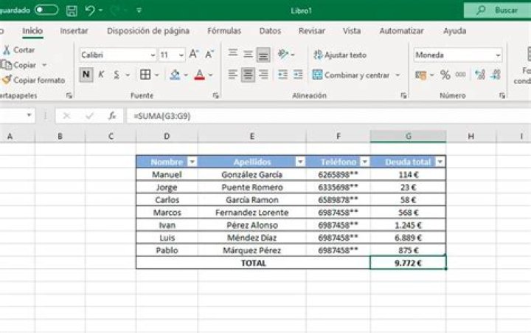Open fill color dropdown arrow
The height and width of the screenshot is (333, 531).
186,75
